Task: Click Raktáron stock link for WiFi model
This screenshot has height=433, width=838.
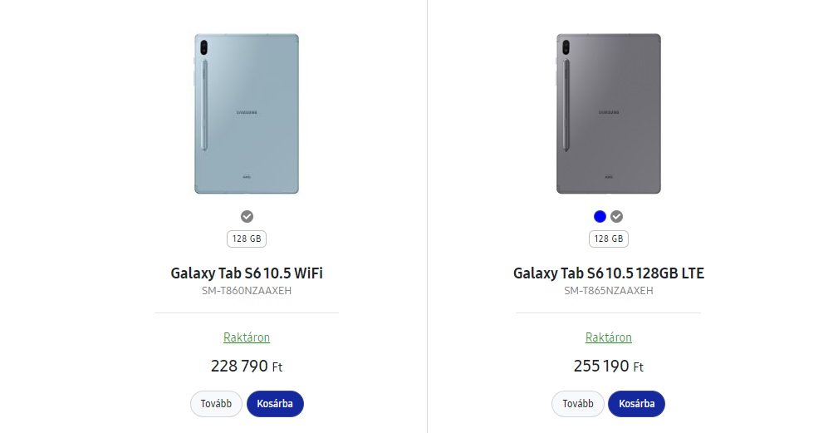Action: (x=247, y=337)
